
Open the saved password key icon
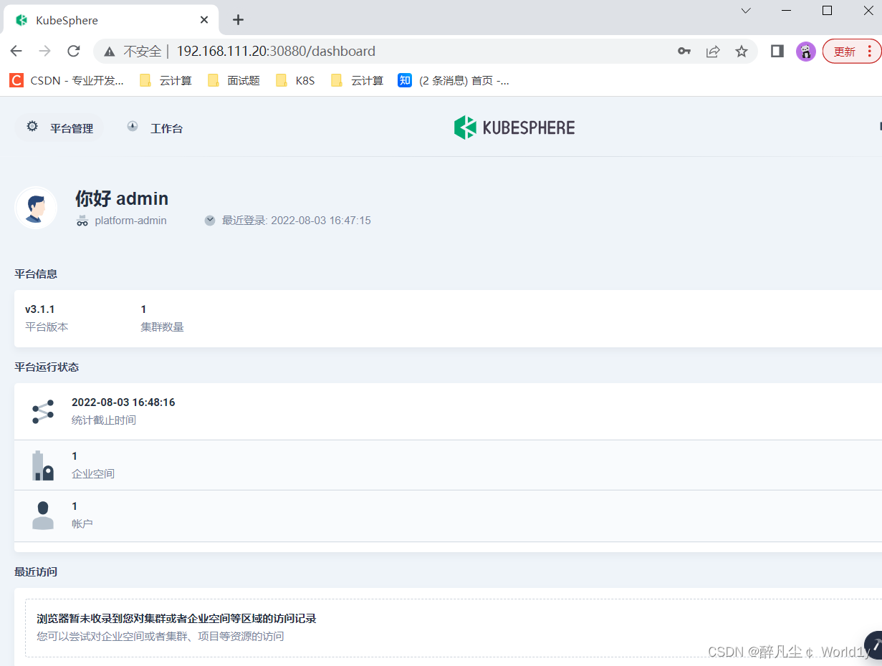tap(684, 52)
